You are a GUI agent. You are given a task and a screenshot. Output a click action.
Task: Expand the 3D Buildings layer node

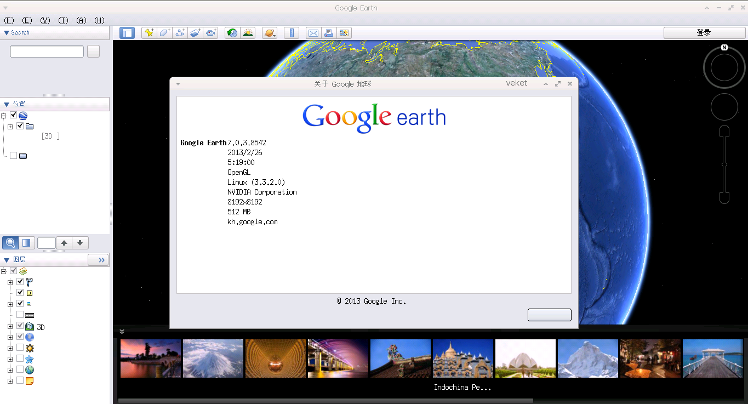tap(10, 326)
